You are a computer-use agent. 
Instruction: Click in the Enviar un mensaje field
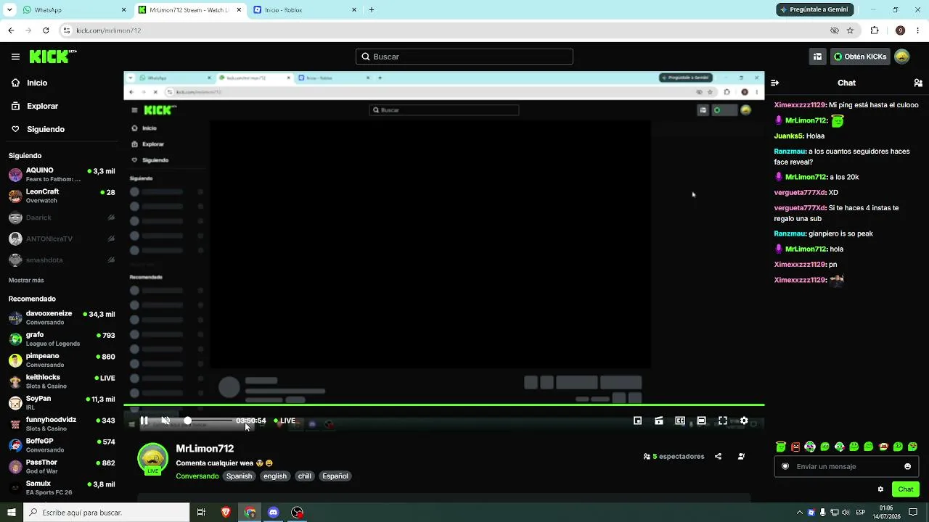point(846,466)
